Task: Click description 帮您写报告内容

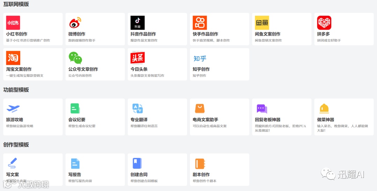Action: tap(80, 181)
